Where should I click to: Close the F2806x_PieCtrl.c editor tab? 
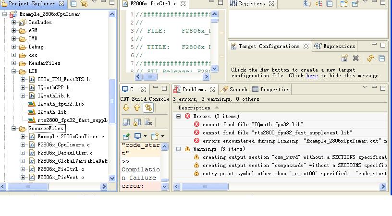[183, 3]
